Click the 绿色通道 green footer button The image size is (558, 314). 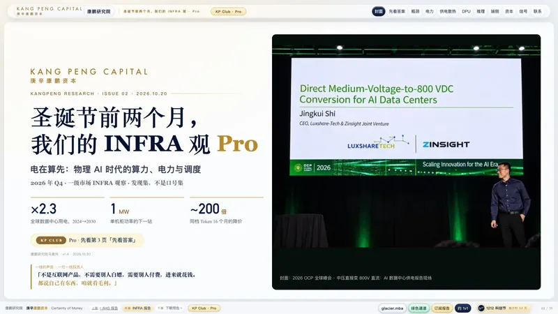[x=418, y=308]
